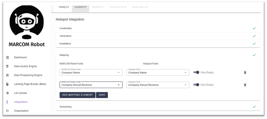Open Landing Page Builder (Beta)
Screen dimensions: 267x119
[30, 84]
